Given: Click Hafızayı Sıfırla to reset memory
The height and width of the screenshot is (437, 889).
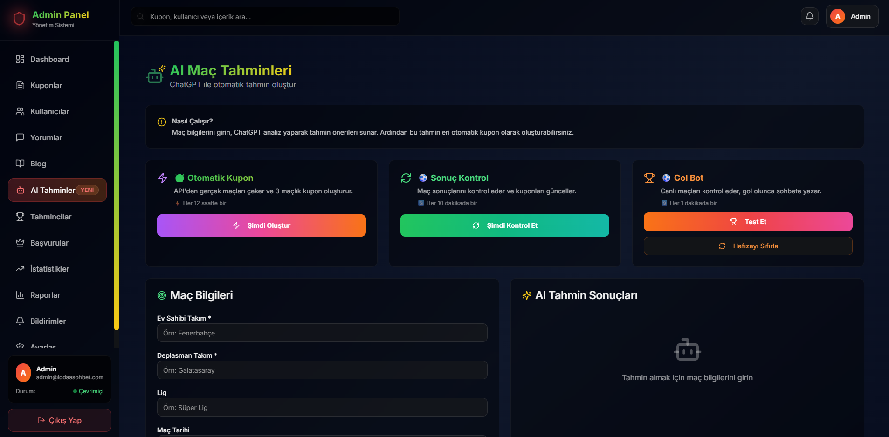Looking at the screenshot, I should pos(748,246).
